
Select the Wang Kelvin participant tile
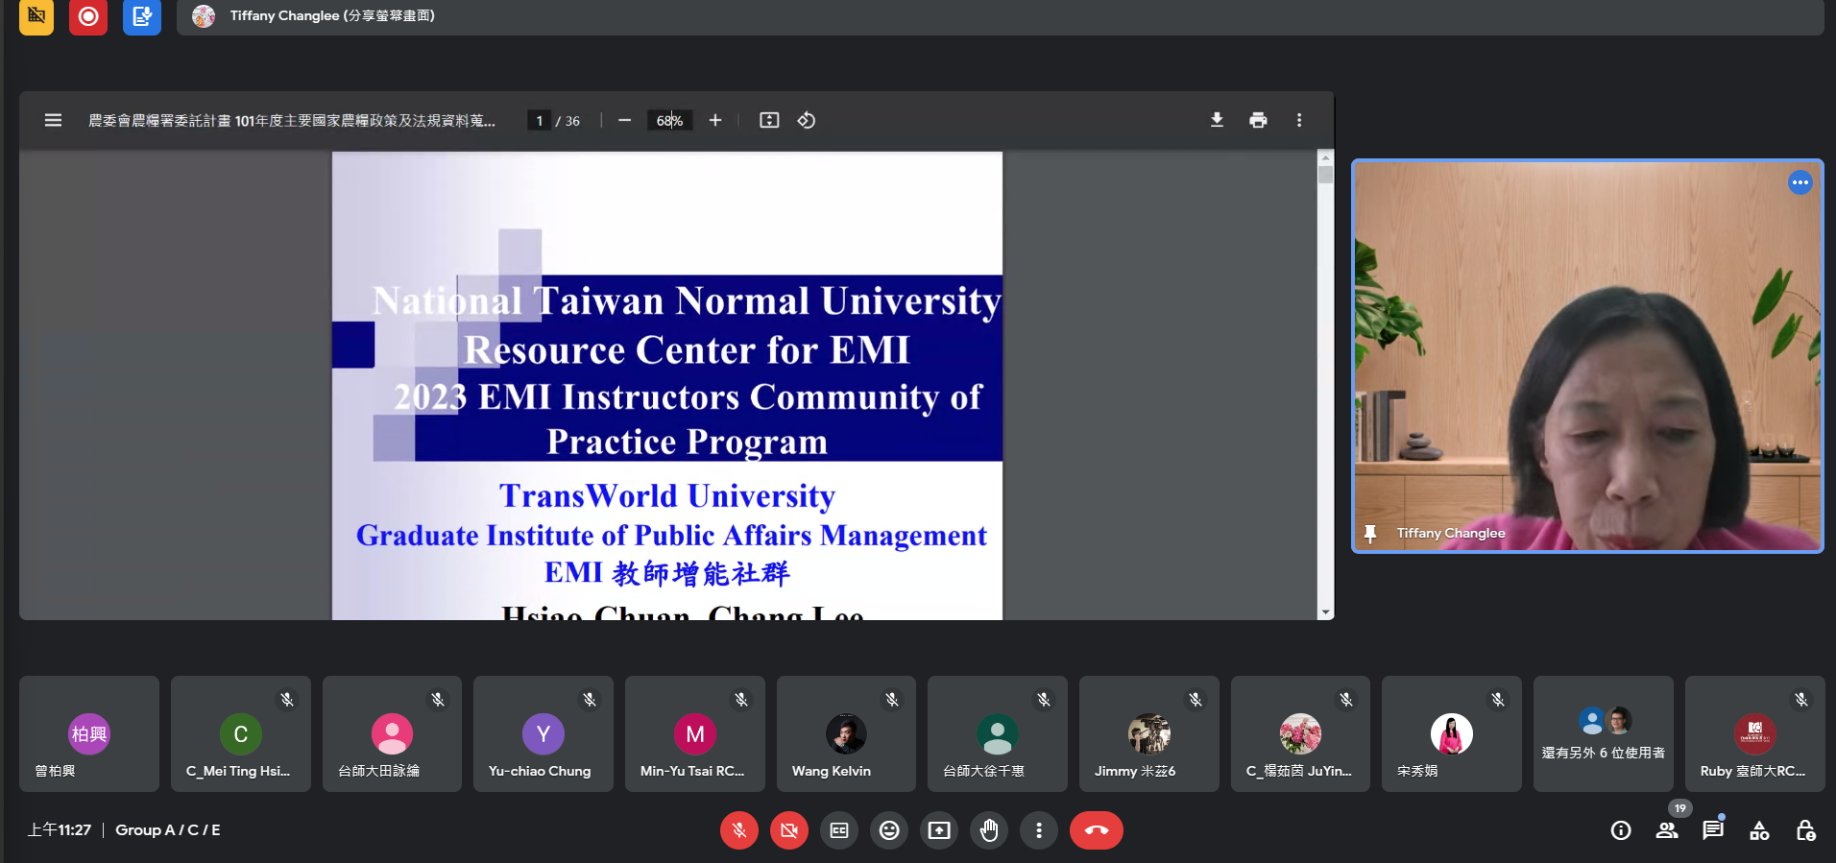[x=846, y=733]
